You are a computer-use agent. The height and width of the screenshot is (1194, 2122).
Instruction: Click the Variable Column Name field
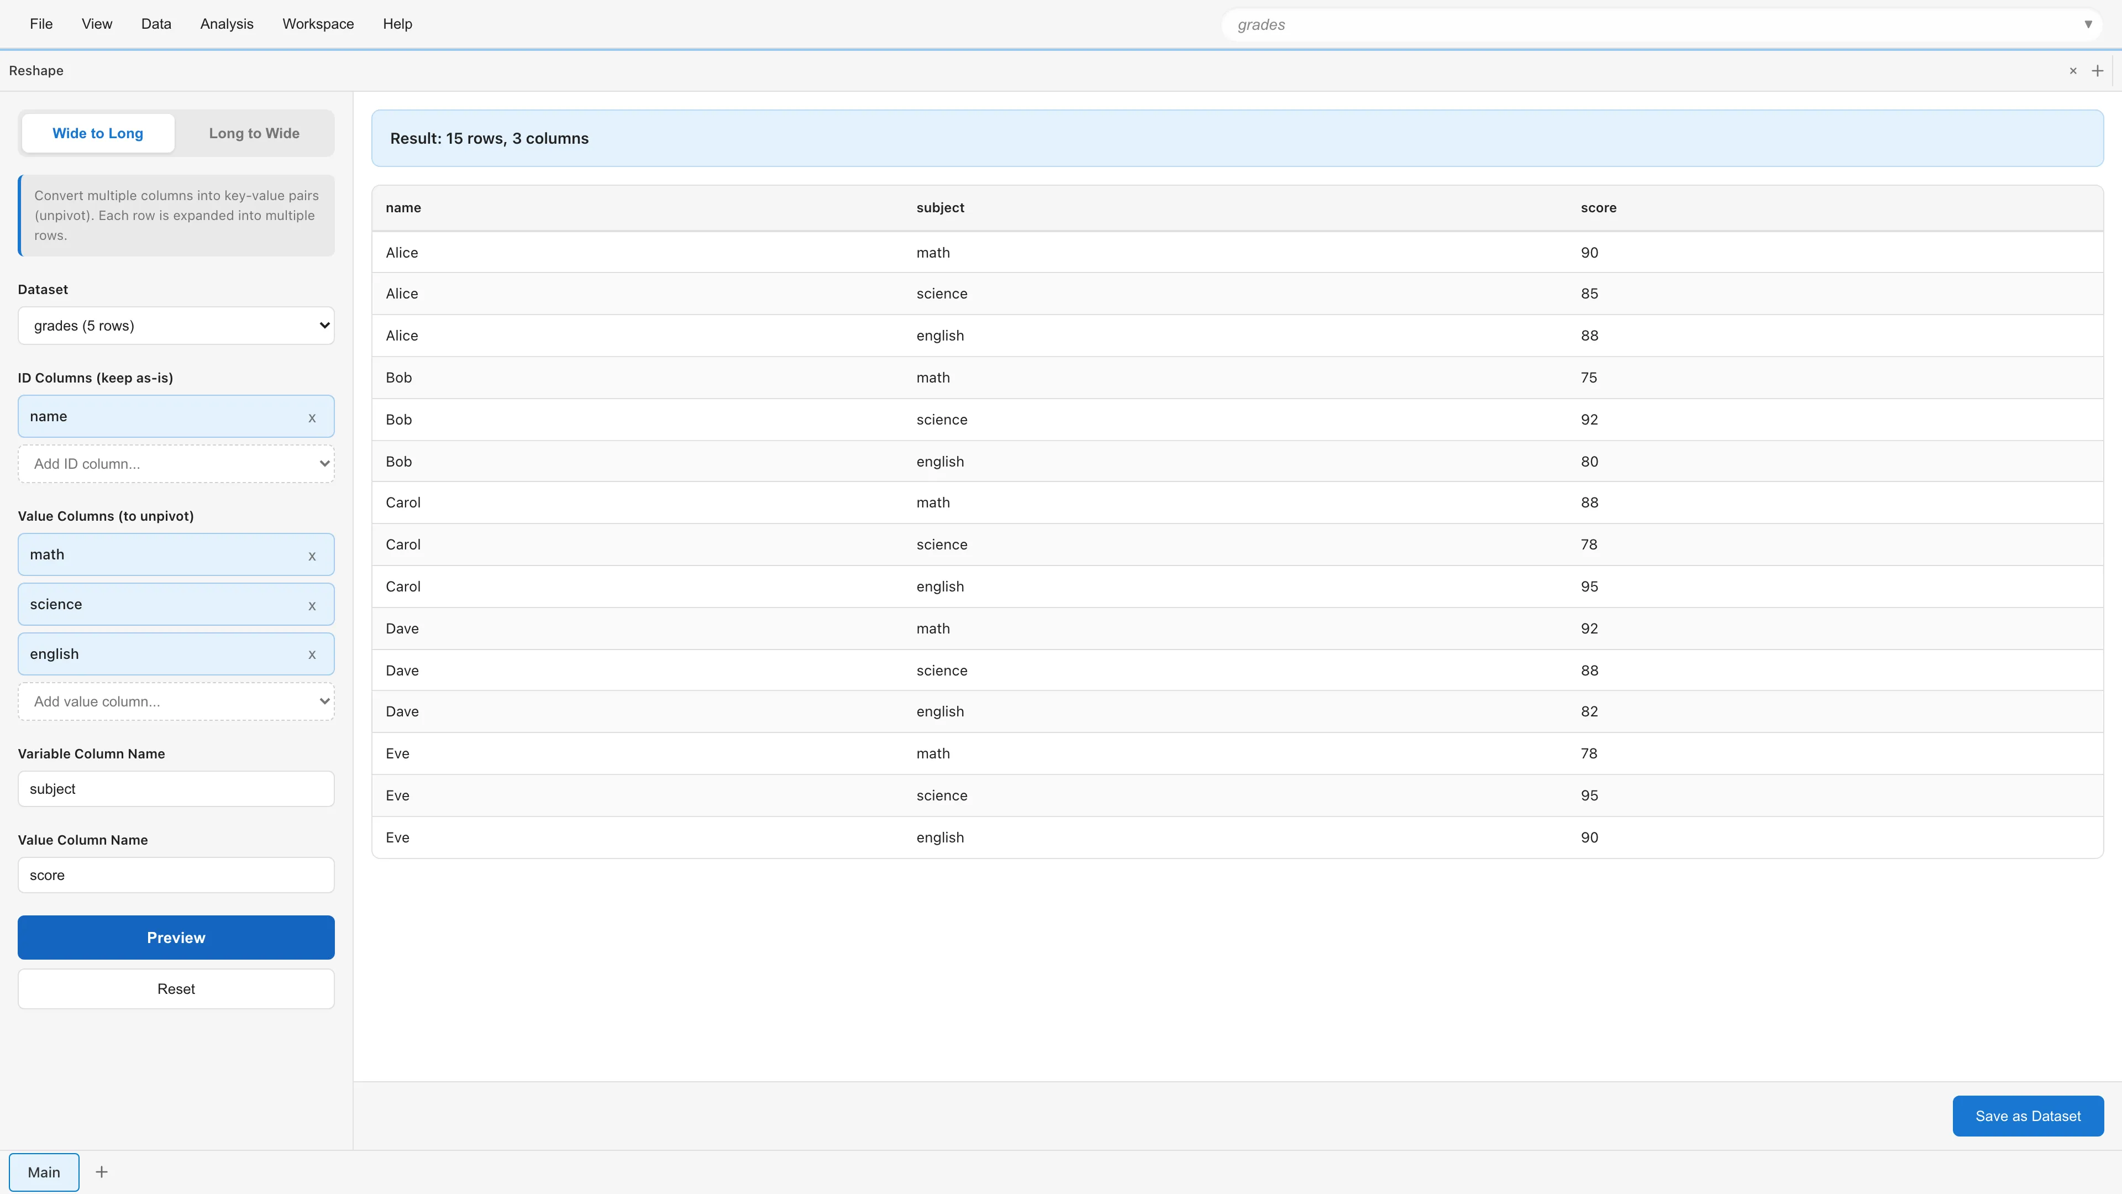pyautogui.click(x=176, y=789)
